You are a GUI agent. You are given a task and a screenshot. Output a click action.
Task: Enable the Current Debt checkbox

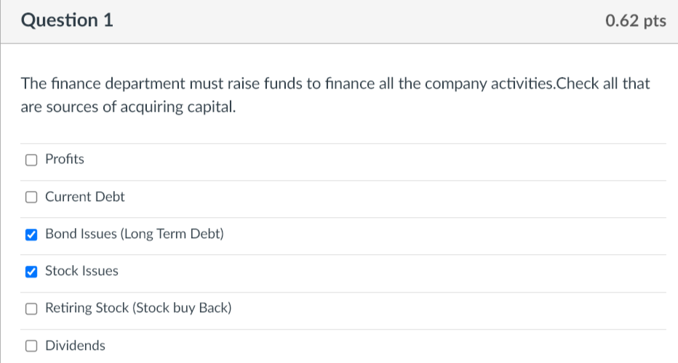tap(31, 197)
